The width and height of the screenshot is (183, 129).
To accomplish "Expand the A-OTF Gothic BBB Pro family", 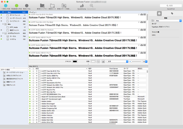I will click(37, 76).
